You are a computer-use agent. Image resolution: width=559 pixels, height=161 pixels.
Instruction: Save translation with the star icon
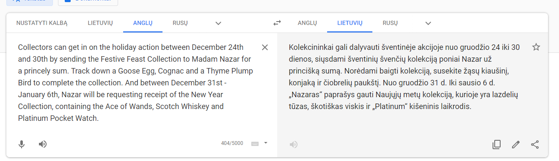[x=536, y=47]
